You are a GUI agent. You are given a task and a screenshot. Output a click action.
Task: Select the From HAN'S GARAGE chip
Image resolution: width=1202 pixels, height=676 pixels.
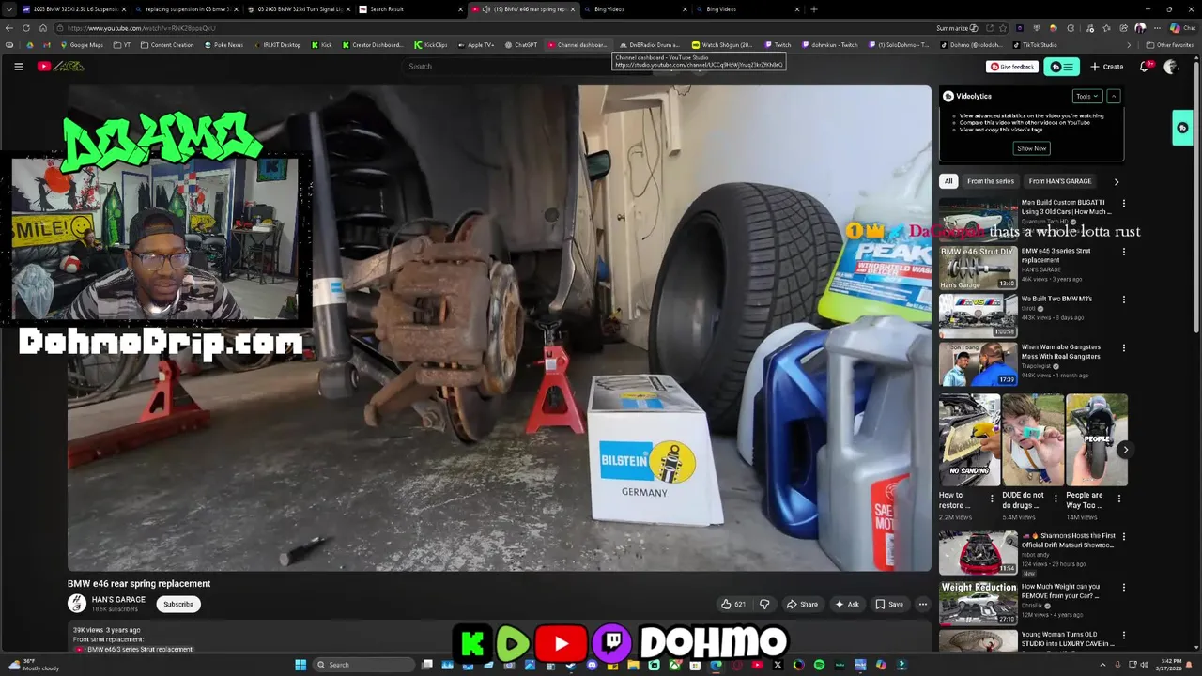(1060, 181)
